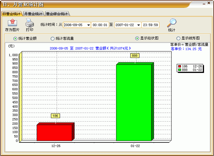Choose the bar chart display option
The width and height of the screenshot is (214, 156).
[137, 38]
